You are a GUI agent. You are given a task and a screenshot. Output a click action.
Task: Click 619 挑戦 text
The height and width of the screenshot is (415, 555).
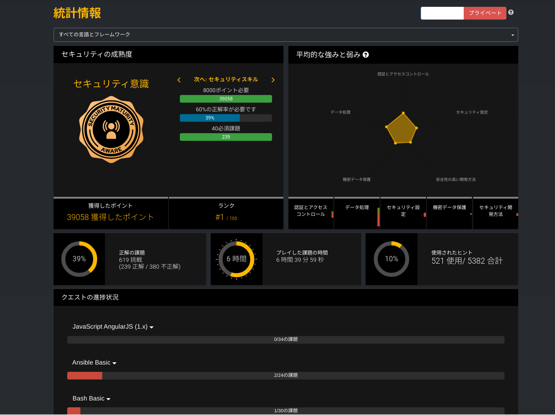(131, 260)
